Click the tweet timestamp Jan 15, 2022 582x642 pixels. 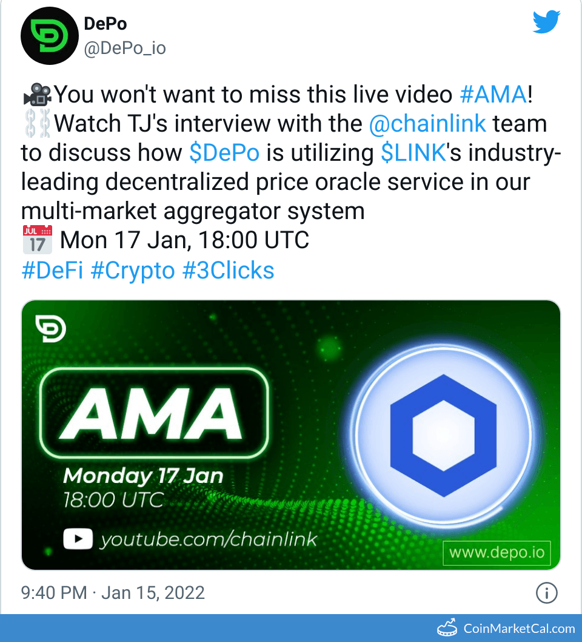point(153,593)
